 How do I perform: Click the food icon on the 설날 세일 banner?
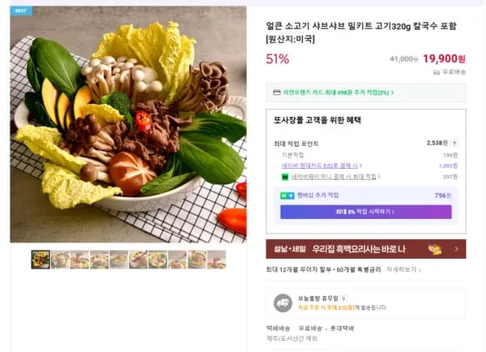[x=436, y=249]
